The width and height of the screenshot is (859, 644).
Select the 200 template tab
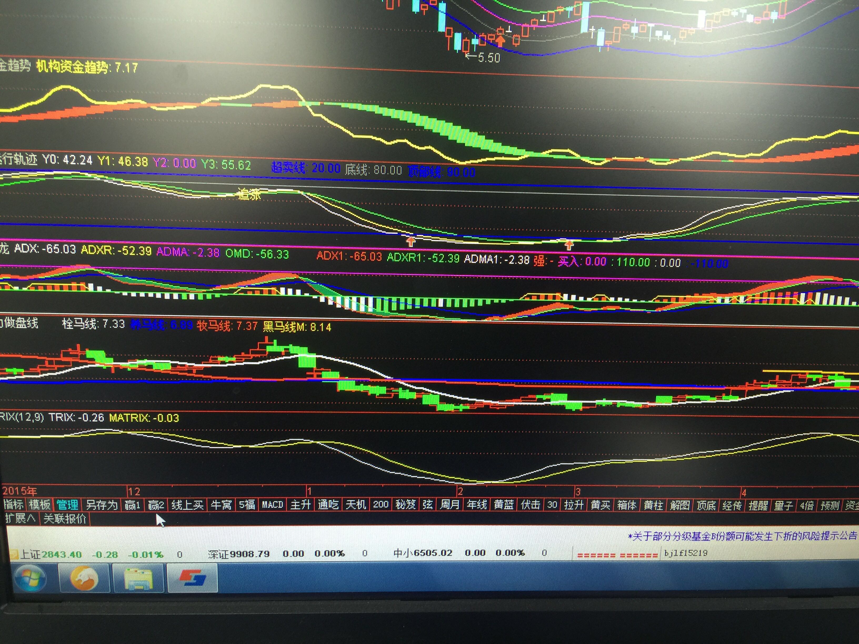click(x=381, y=504)
